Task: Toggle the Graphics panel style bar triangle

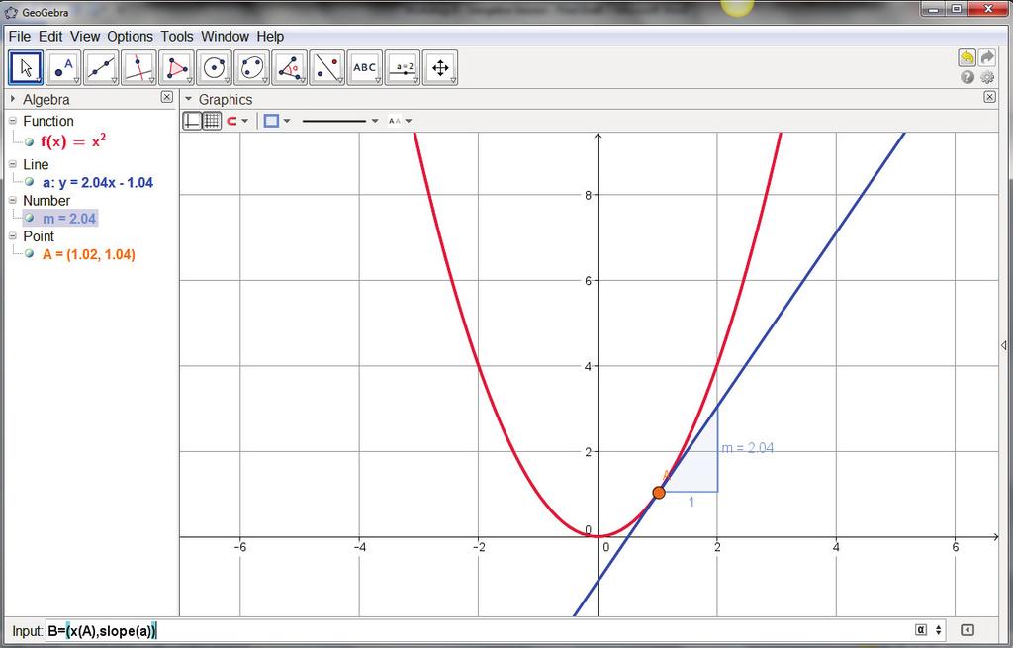Action: pos(189,99)
